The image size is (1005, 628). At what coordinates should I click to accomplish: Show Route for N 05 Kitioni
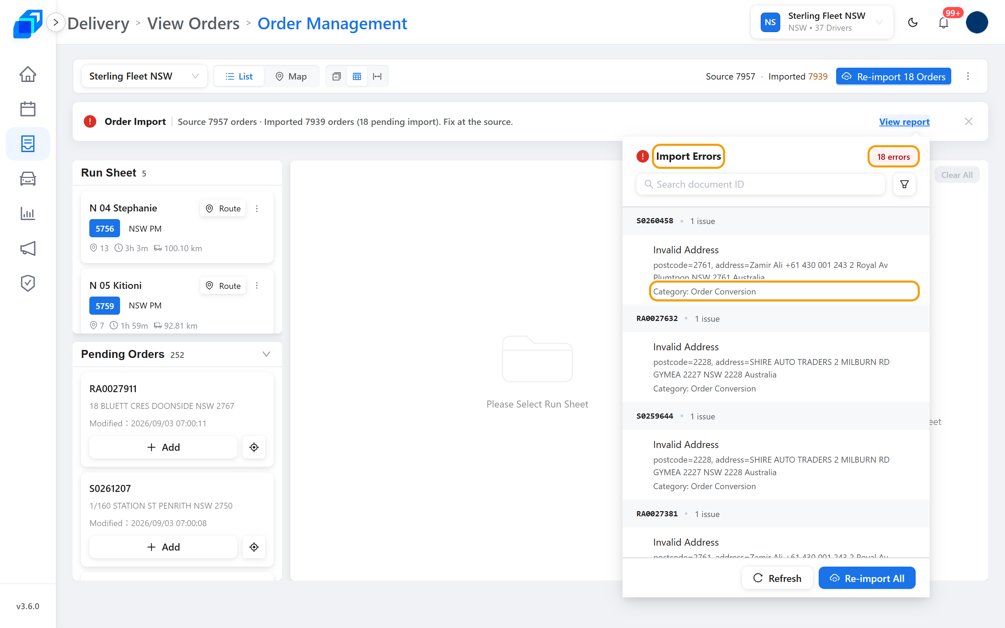pos(223,285)
